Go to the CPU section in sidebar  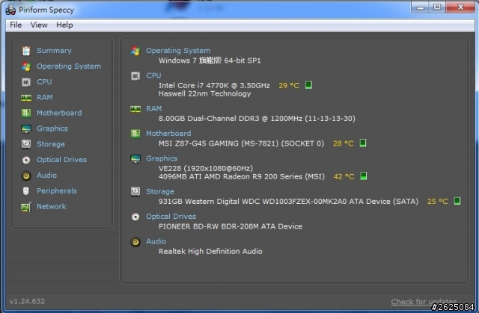[x=44, y=81]
